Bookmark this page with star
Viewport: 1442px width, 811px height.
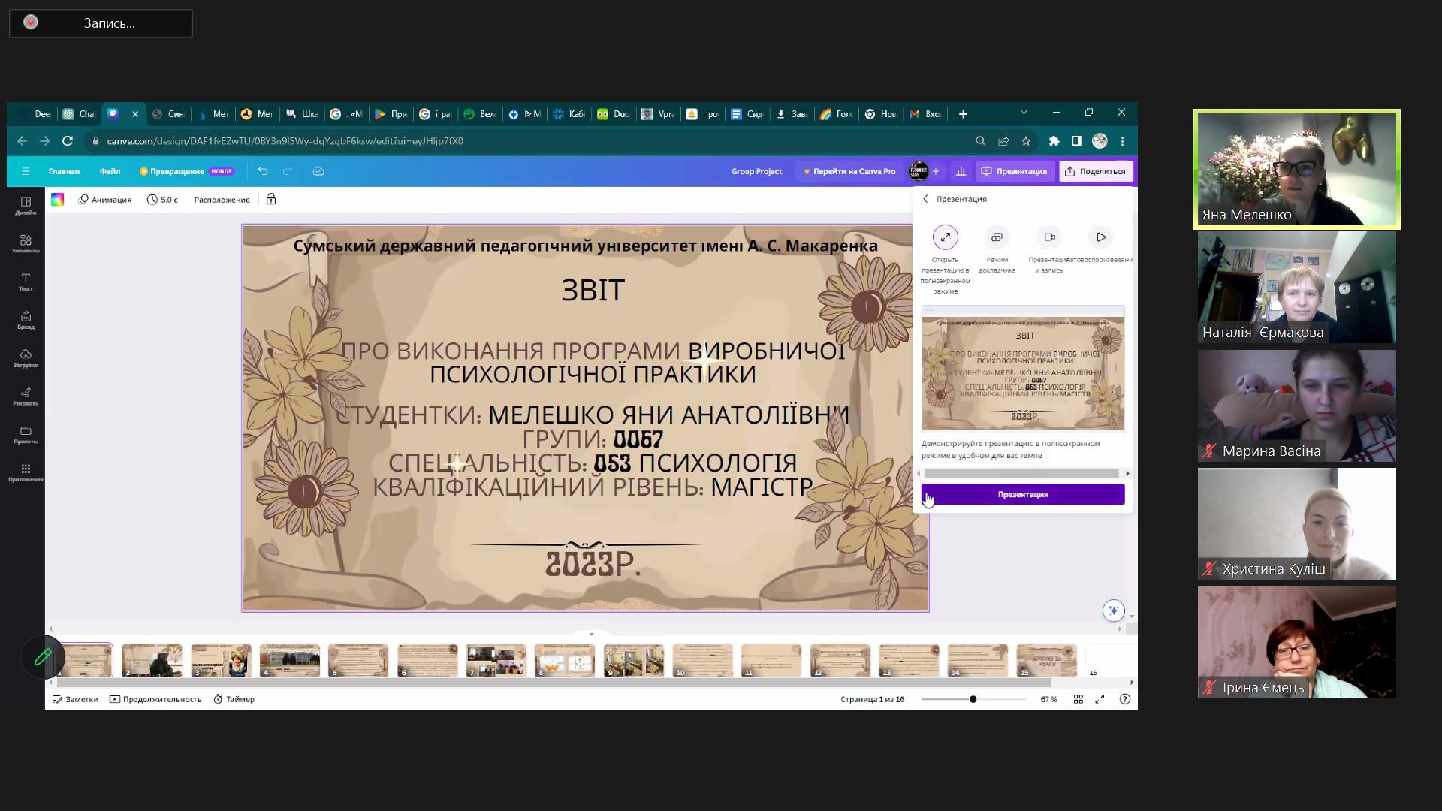click(x=1026, y=140)
